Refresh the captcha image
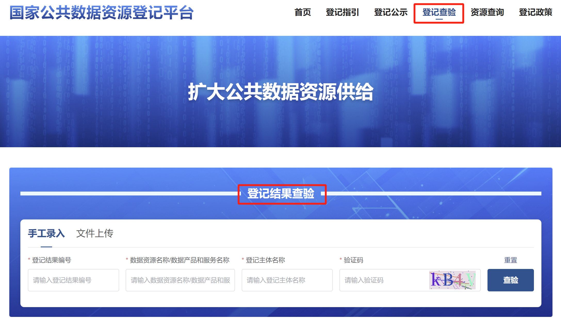This screenshot has width=561, height=320. 452,280
